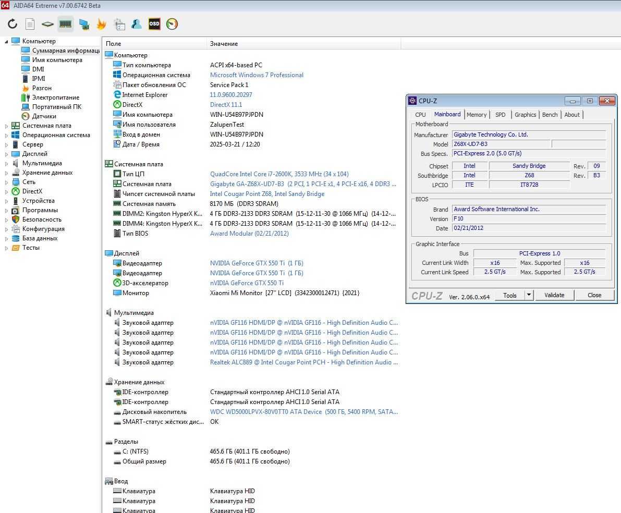The width and height of the screenshot is (621, 513).
Task: Switch to SPD tab in CPU-Z
Action: click(x=500, y=115)
